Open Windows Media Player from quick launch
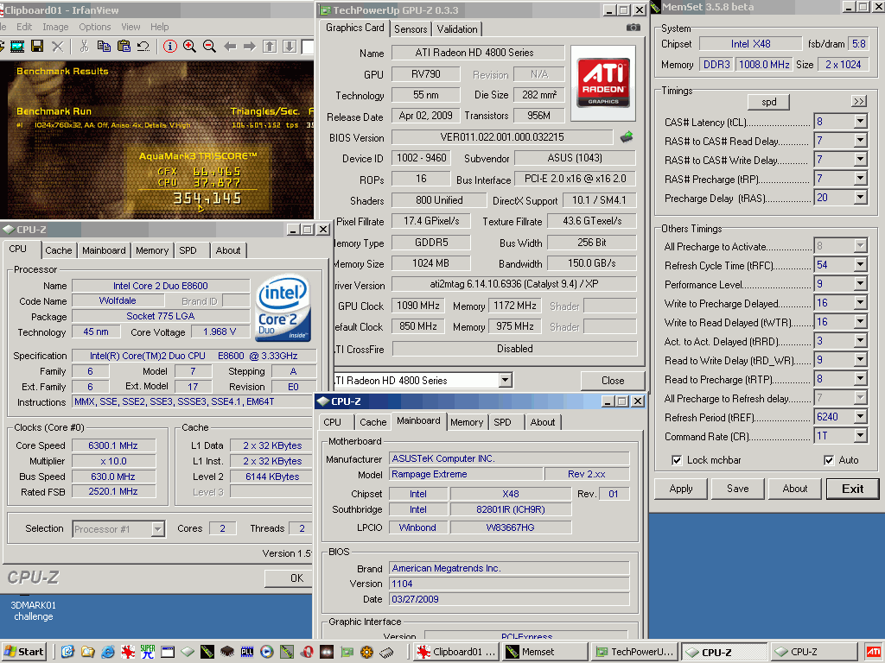 pos(267,653)
